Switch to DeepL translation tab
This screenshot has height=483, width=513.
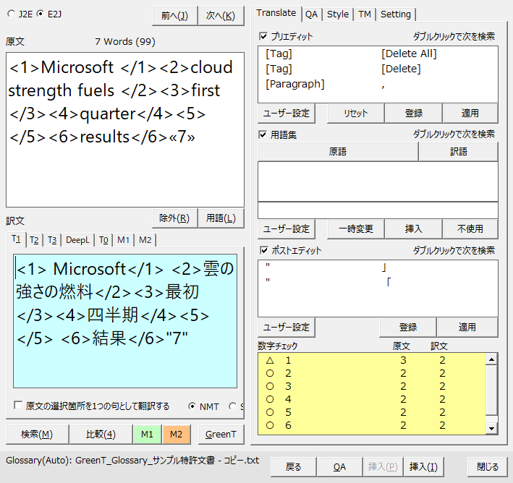click(x=77, y=240)
